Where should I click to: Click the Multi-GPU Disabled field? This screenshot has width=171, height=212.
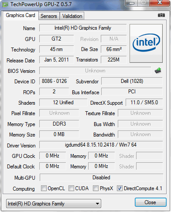(101, 178)
